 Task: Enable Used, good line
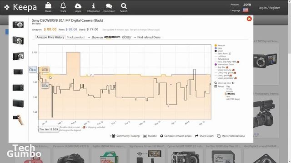(x=223, y=76)
